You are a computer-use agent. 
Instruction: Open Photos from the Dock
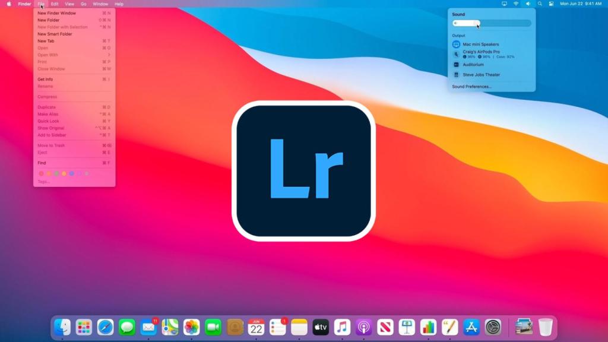pyautogui.click(x=191, y=327)
